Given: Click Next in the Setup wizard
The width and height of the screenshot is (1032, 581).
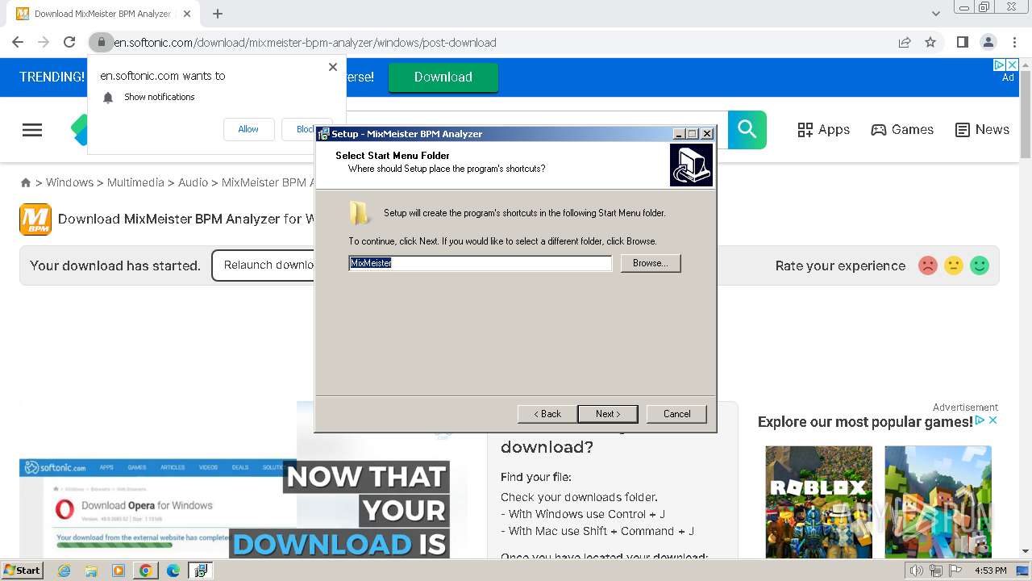Looking at the screenshot, I should 608,414.
